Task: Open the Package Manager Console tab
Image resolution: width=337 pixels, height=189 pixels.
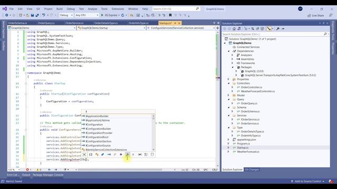Action: click(x=48, y=175)
